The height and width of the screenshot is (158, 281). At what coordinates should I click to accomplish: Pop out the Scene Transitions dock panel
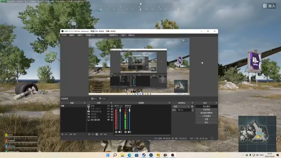(192, 103)
